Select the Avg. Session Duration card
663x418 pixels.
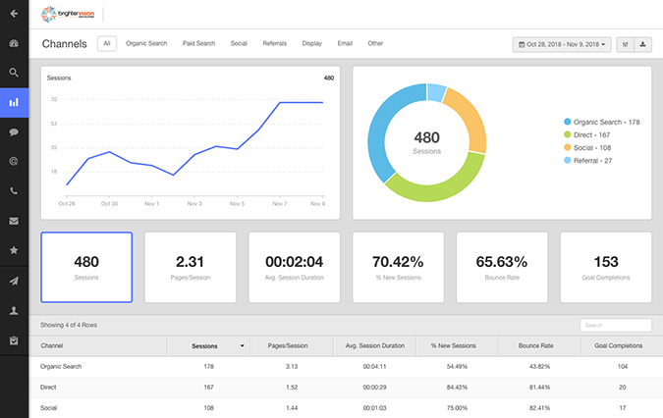pos(295,267)
